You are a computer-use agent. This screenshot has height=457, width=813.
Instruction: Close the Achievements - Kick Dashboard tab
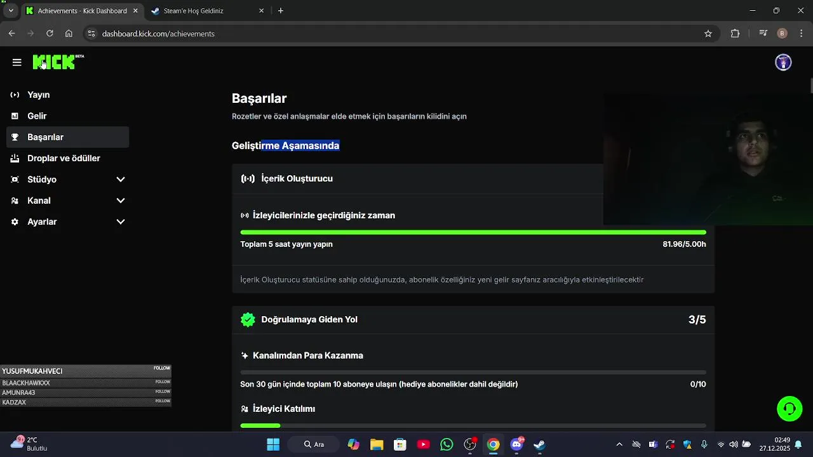135,11
